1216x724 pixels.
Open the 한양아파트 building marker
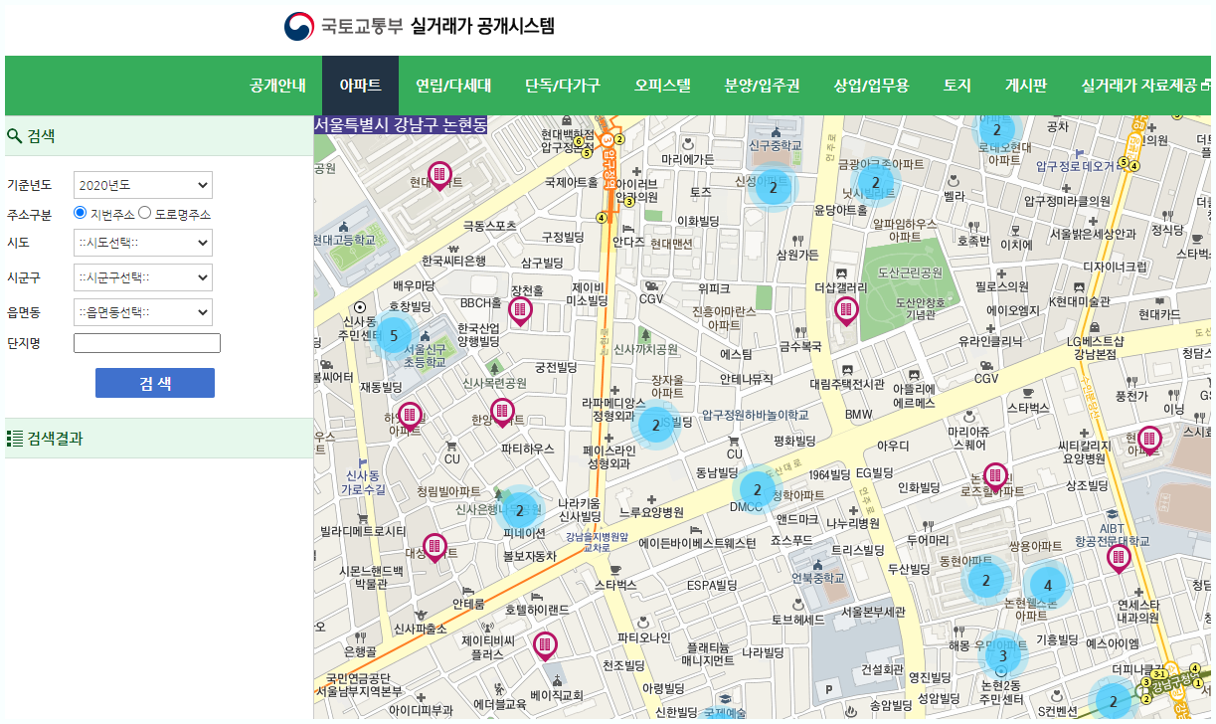(502, 412)
